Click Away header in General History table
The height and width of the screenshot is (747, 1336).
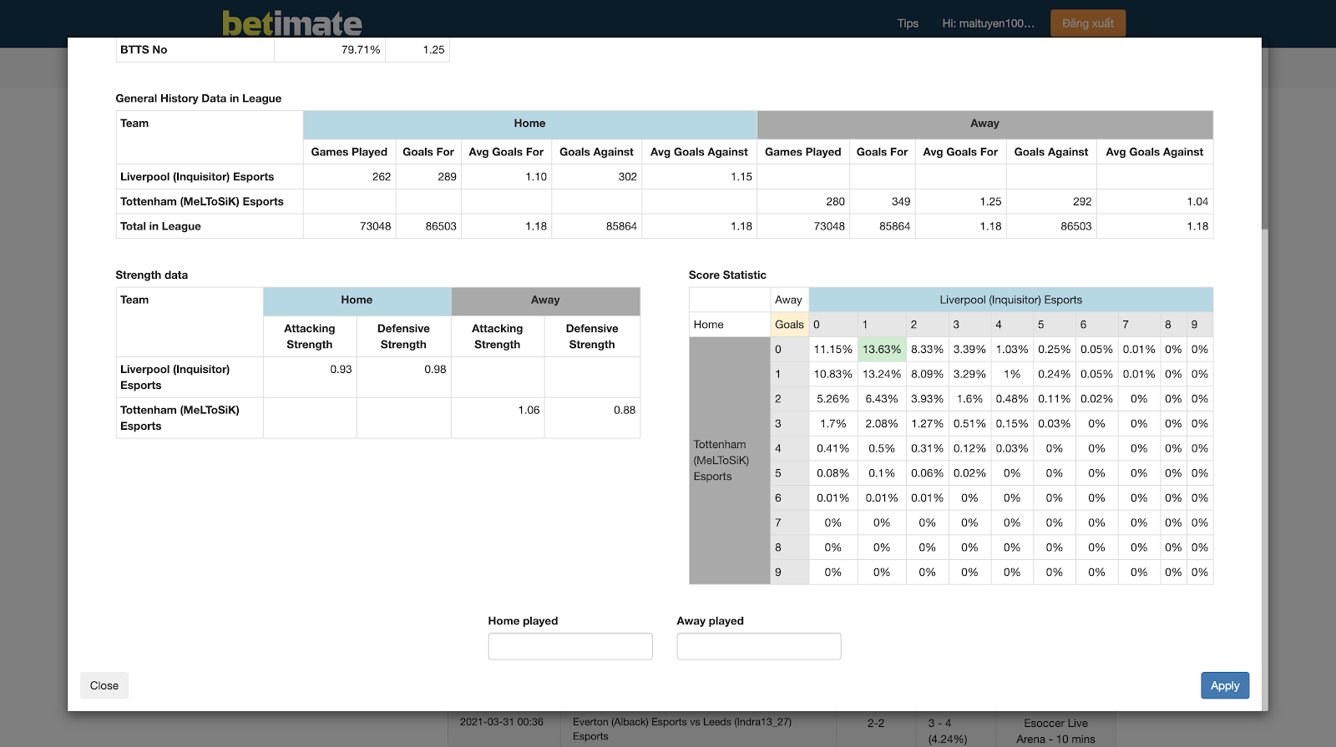[984, 124]
